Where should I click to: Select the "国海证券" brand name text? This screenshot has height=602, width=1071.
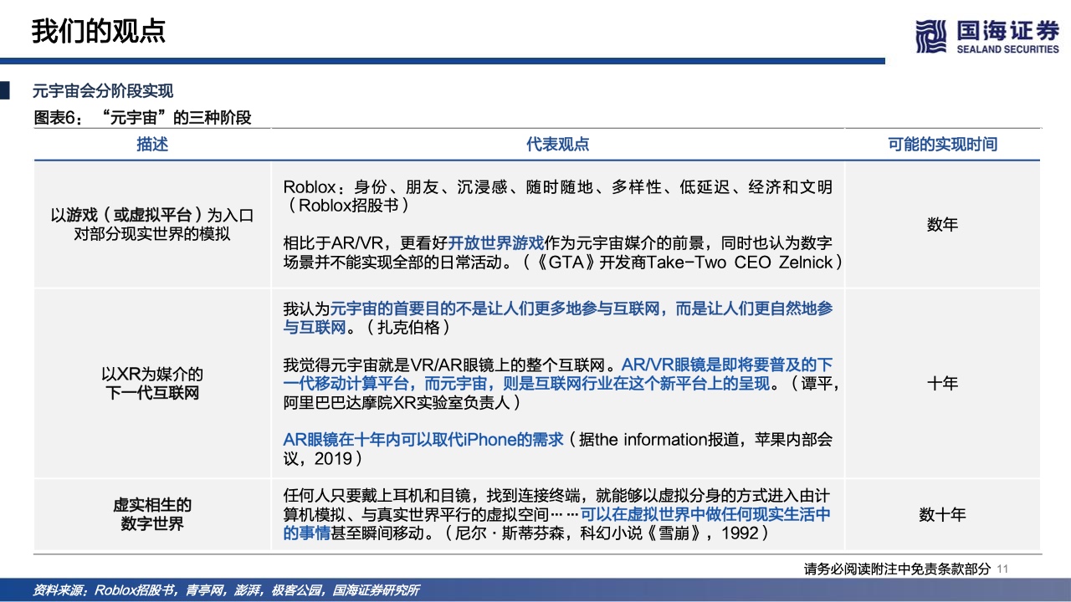pyautogui.click(x=1009, y=32)
